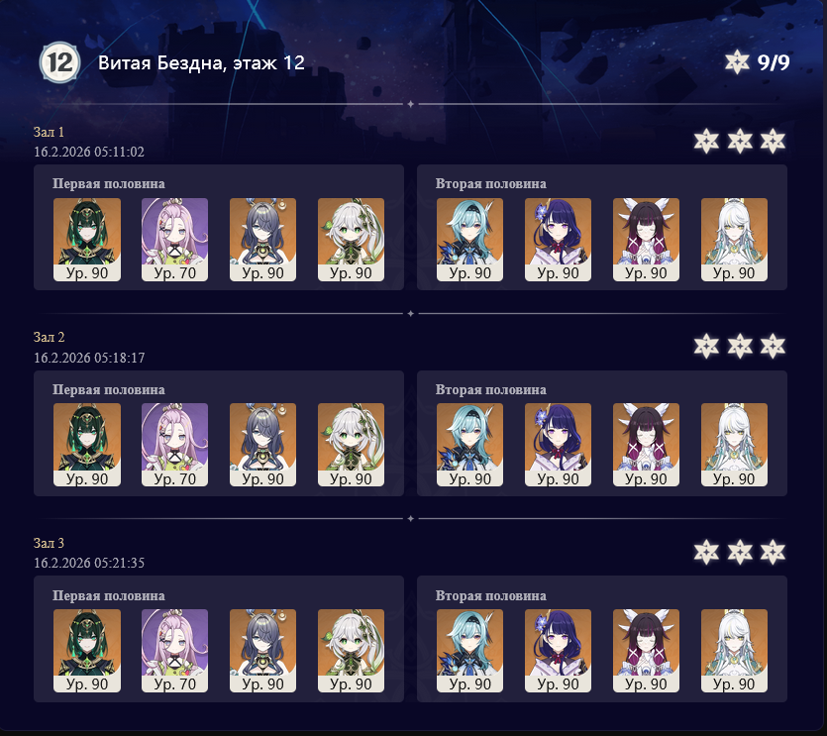Click the Зал 2 heading

(x=50, y=337)
